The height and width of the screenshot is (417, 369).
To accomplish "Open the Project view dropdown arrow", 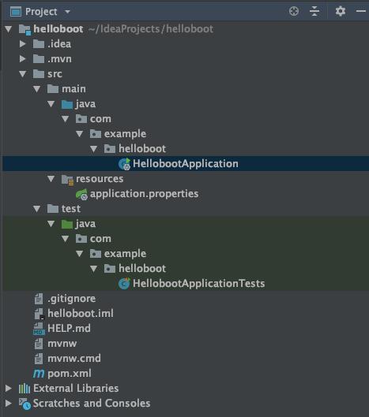I will coord(67,12).
